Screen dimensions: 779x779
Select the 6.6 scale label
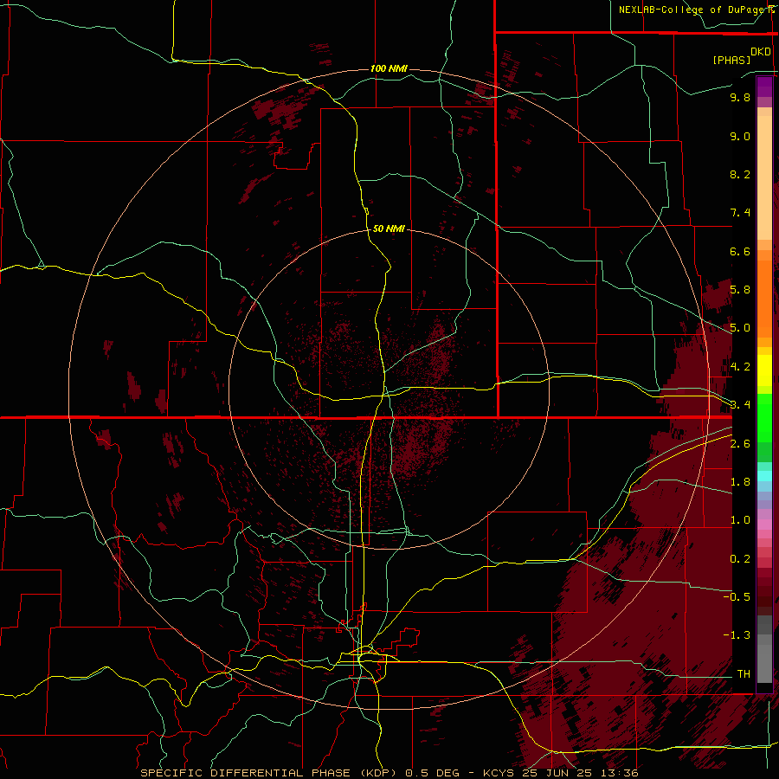(740, 251)
